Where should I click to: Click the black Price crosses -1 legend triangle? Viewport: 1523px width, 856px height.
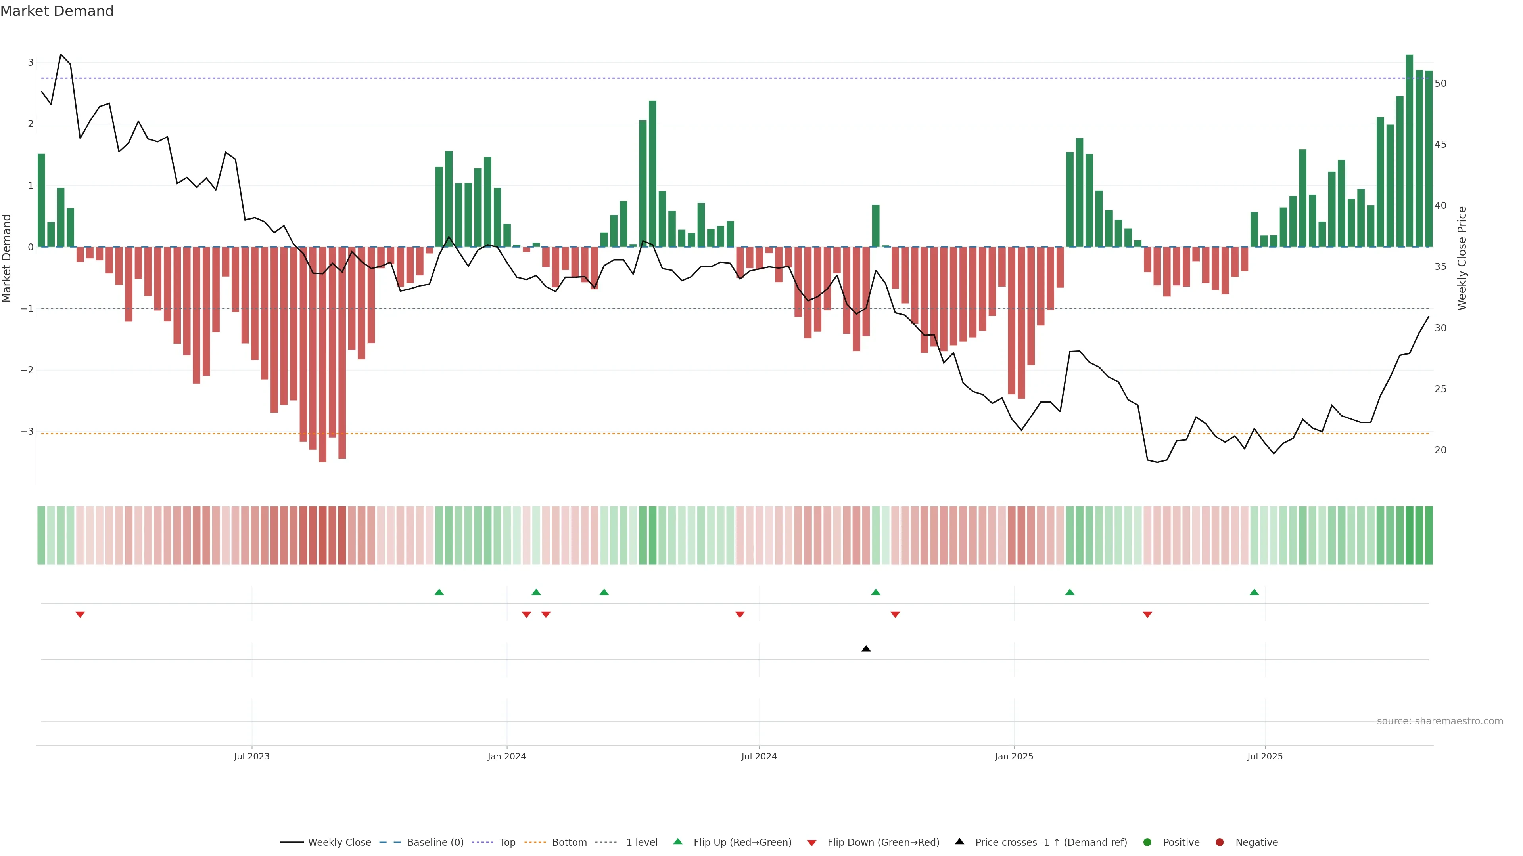[x=959, y=841]
